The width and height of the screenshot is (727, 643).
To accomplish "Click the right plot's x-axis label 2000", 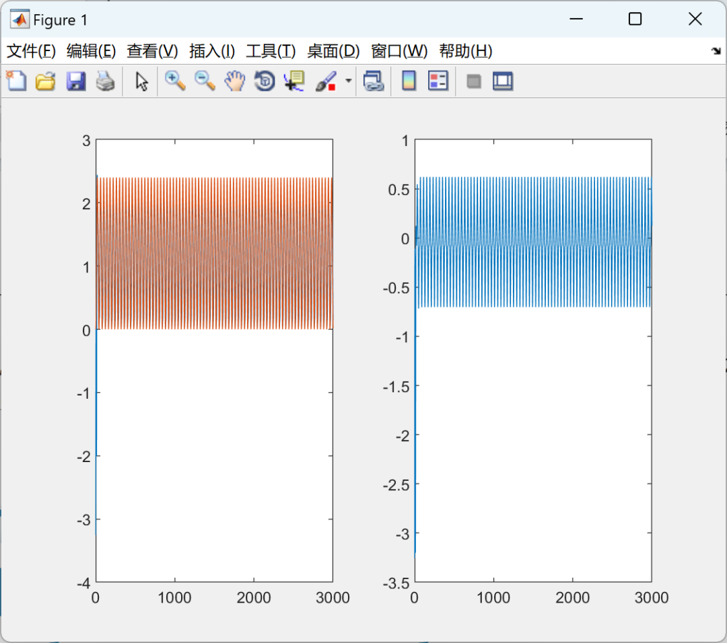I will [573, 598].
